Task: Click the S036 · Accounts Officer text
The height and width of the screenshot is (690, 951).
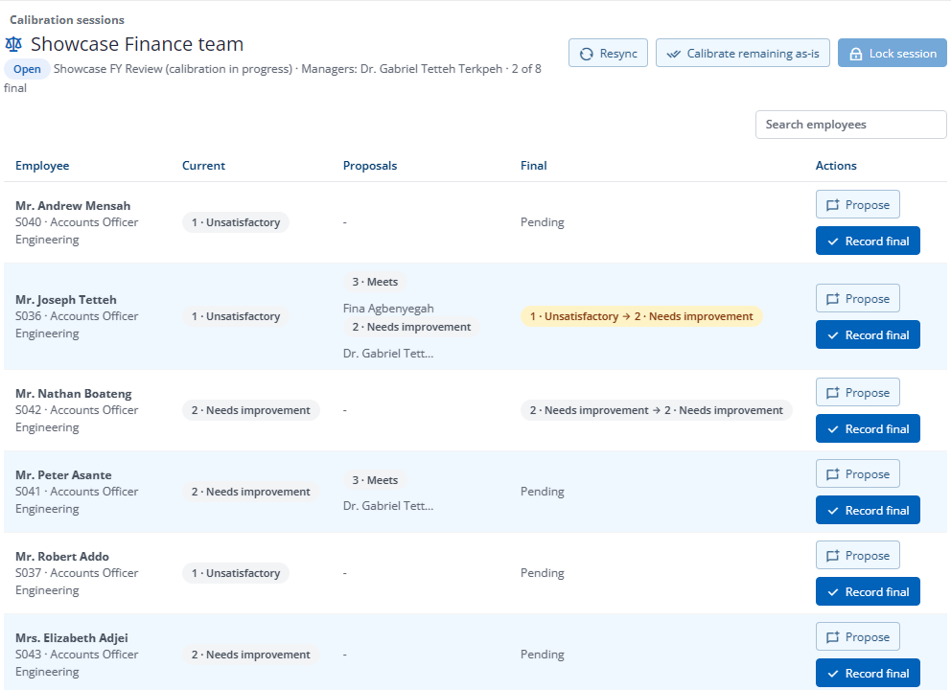Action: [77, 316]
